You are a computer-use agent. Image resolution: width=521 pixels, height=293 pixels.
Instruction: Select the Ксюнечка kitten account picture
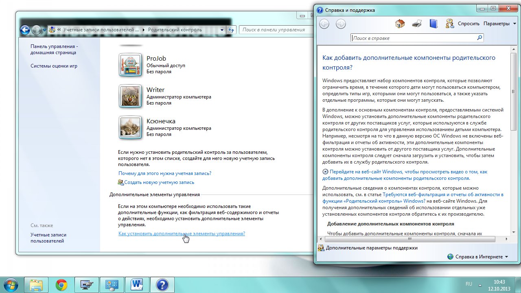coord(131,127)
